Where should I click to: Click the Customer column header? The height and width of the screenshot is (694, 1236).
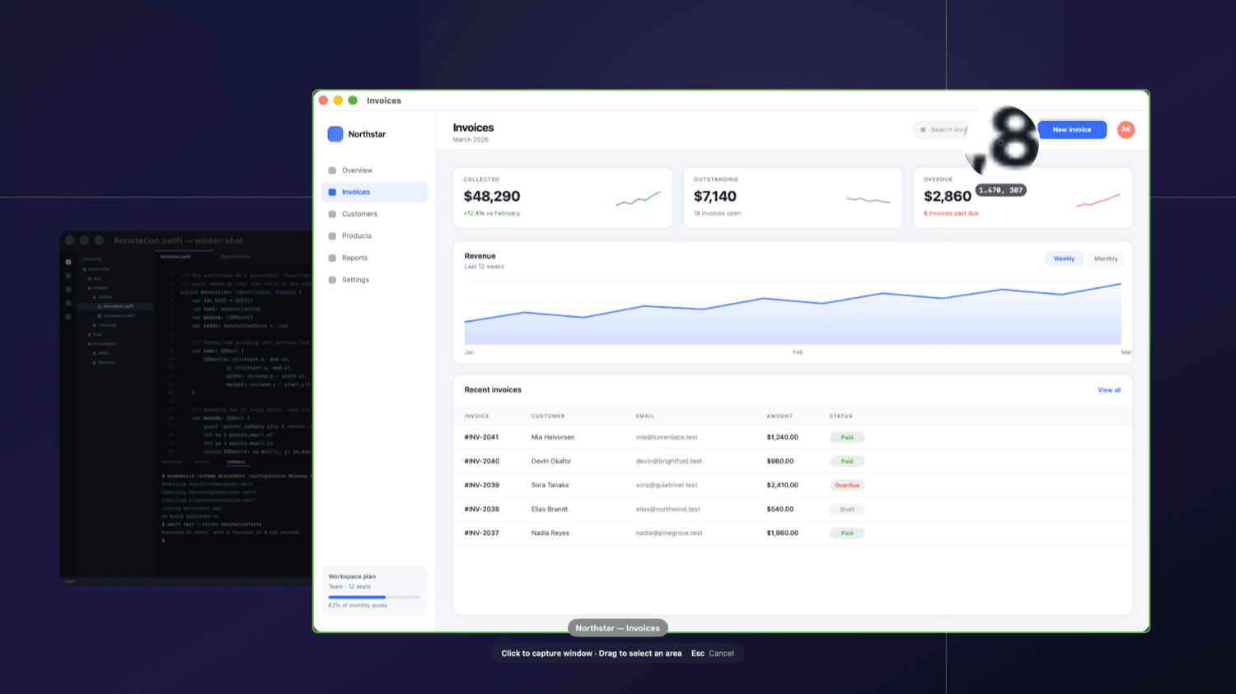[548, 416]
